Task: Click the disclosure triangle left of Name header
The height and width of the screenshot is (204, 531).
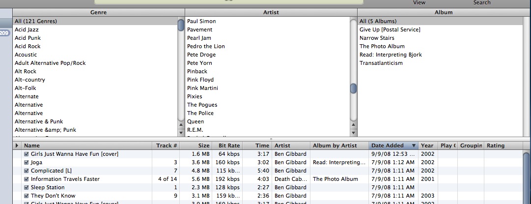Action: [17, 146]
